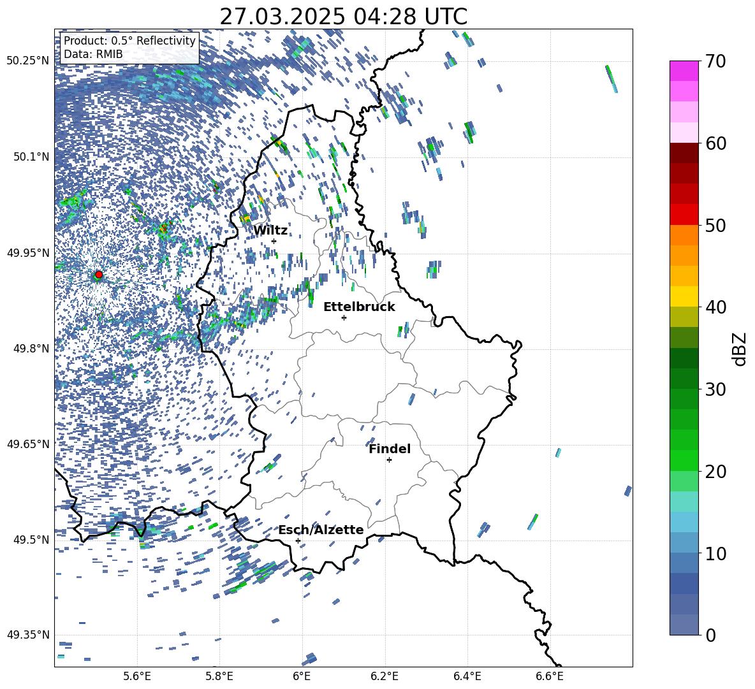This screenshot has height=689, width=755.
Task: Click the bright green swatch at 20 dBZ
Action: pyautogui.click(x=684, y=460)
